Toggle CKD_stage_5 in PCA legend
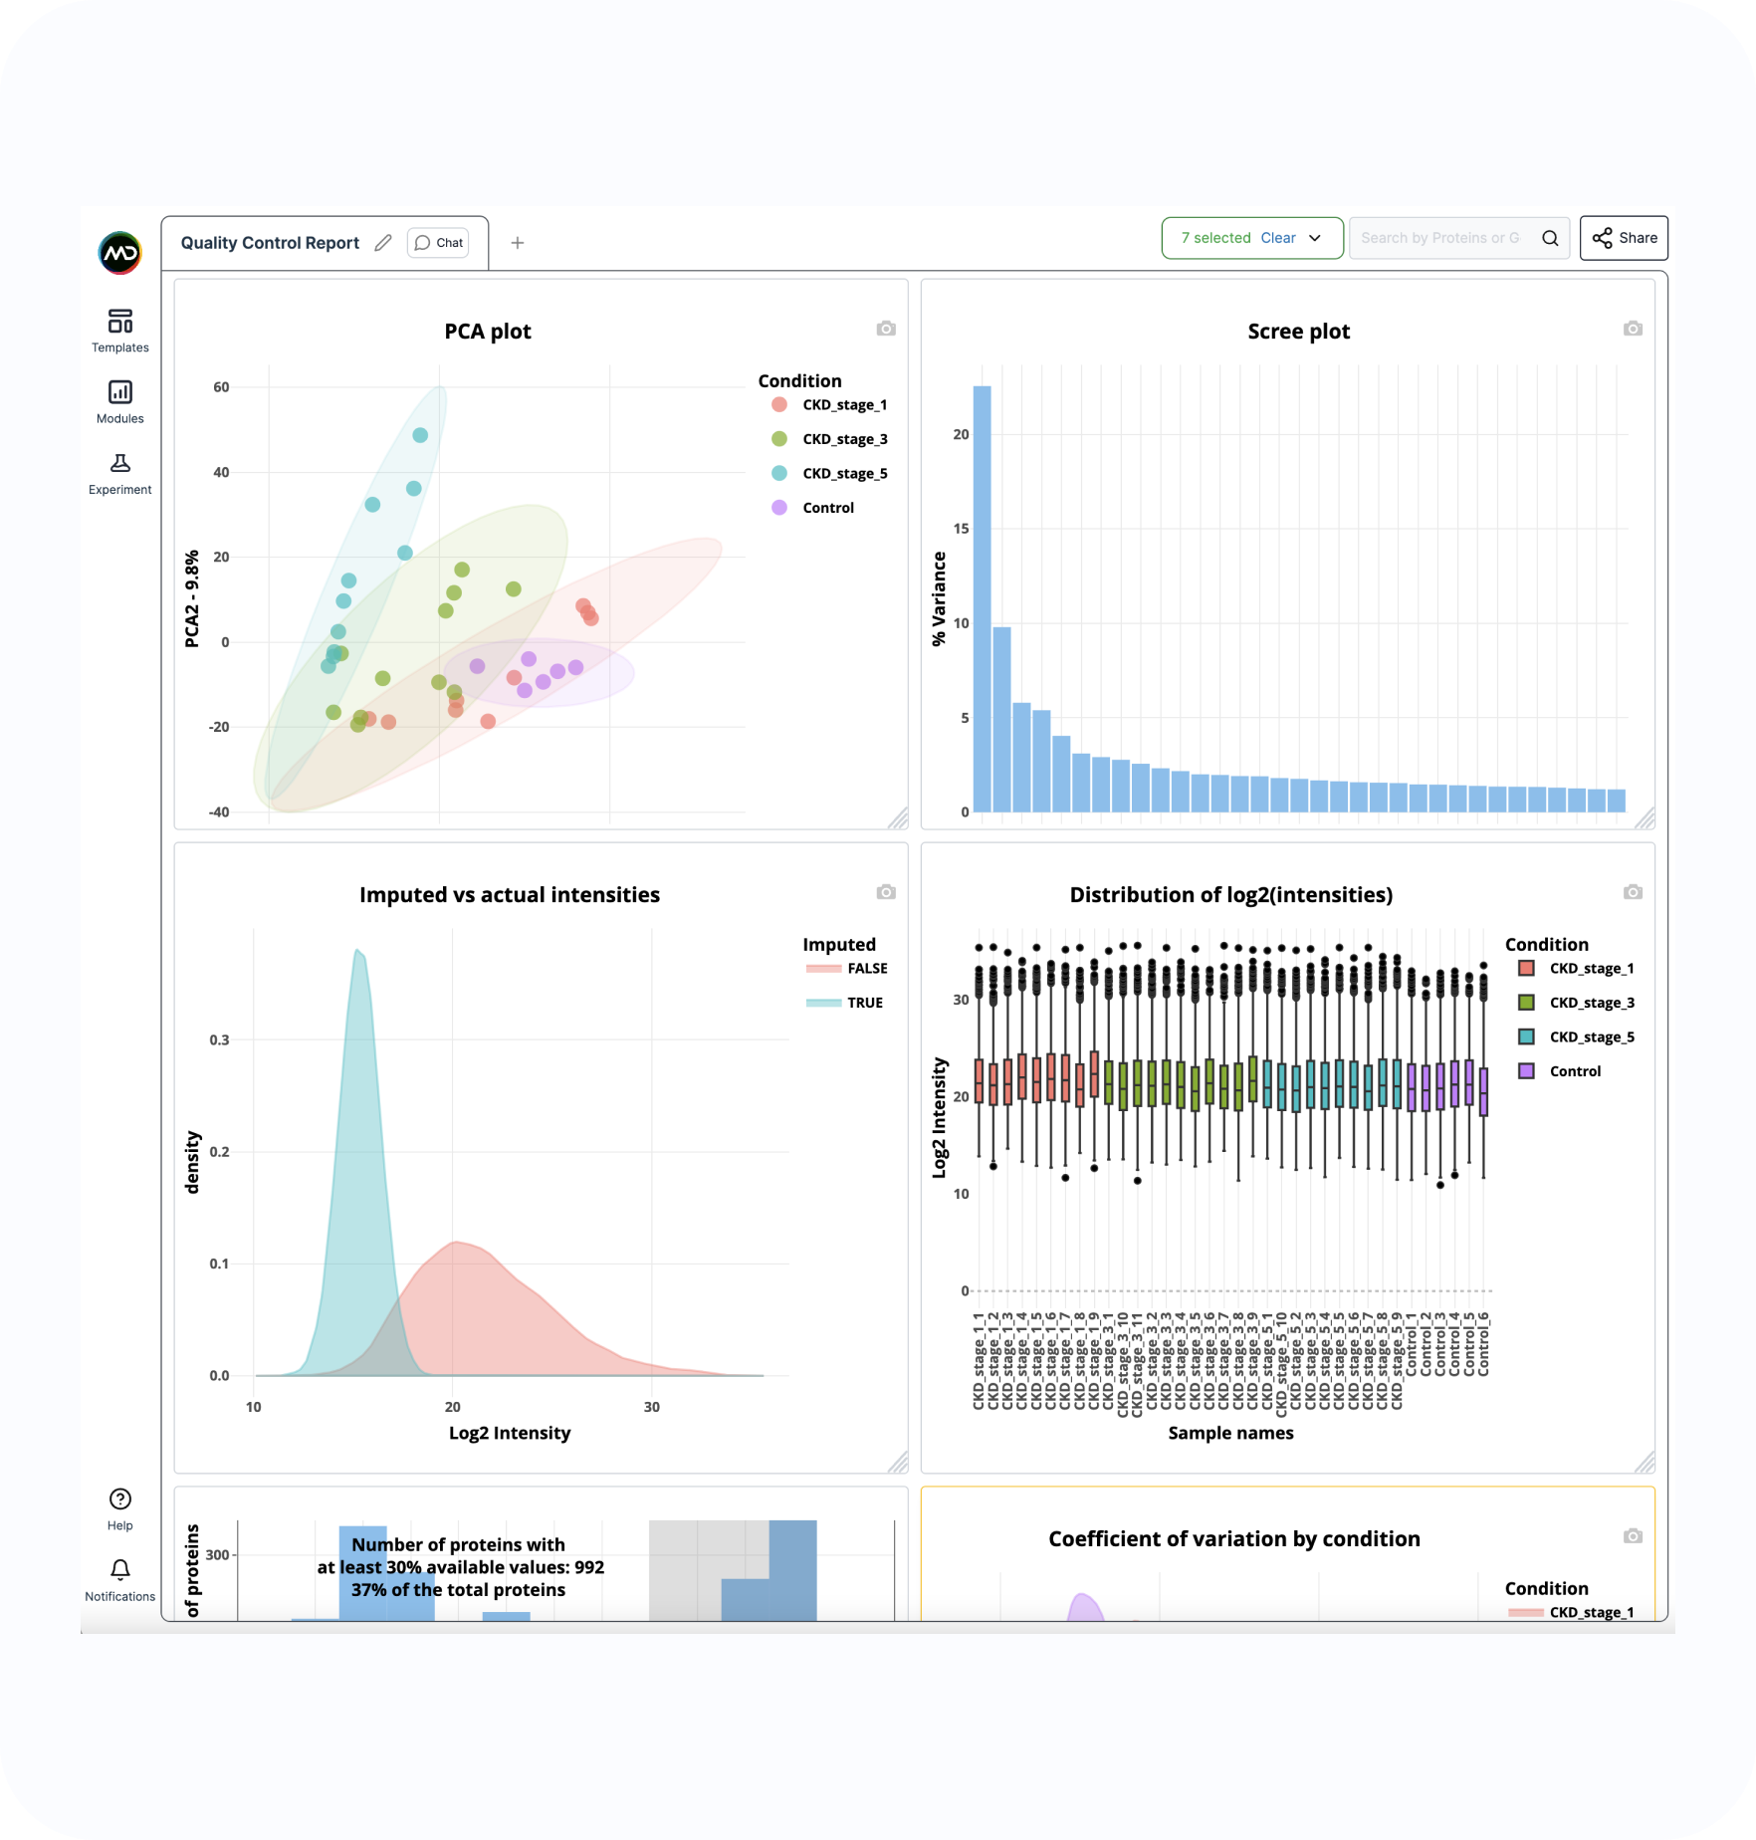1756x1840 pixels. click(x=829, y=474)
